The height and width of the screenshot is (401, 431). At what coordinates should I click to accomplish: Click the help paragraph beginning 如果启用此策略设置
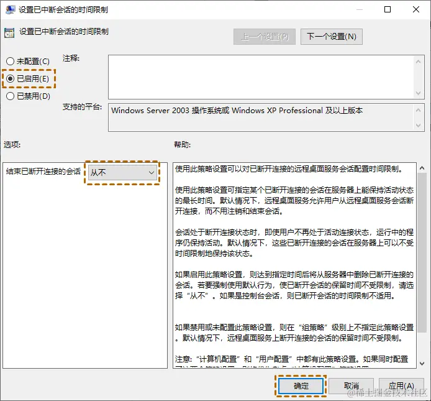294,285
